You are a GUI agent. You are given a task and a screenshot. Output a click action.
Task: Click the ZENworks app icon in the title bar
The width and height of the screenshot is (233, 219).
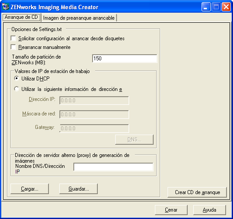tap(6, 7)
